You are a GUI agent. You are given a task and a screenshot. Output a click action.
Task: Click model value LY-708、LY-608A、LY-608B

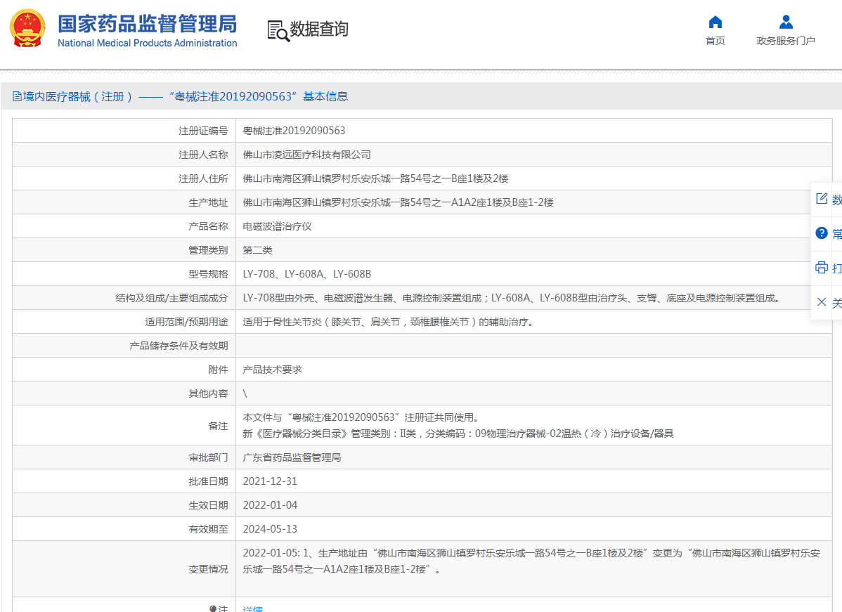pos(306,274)
